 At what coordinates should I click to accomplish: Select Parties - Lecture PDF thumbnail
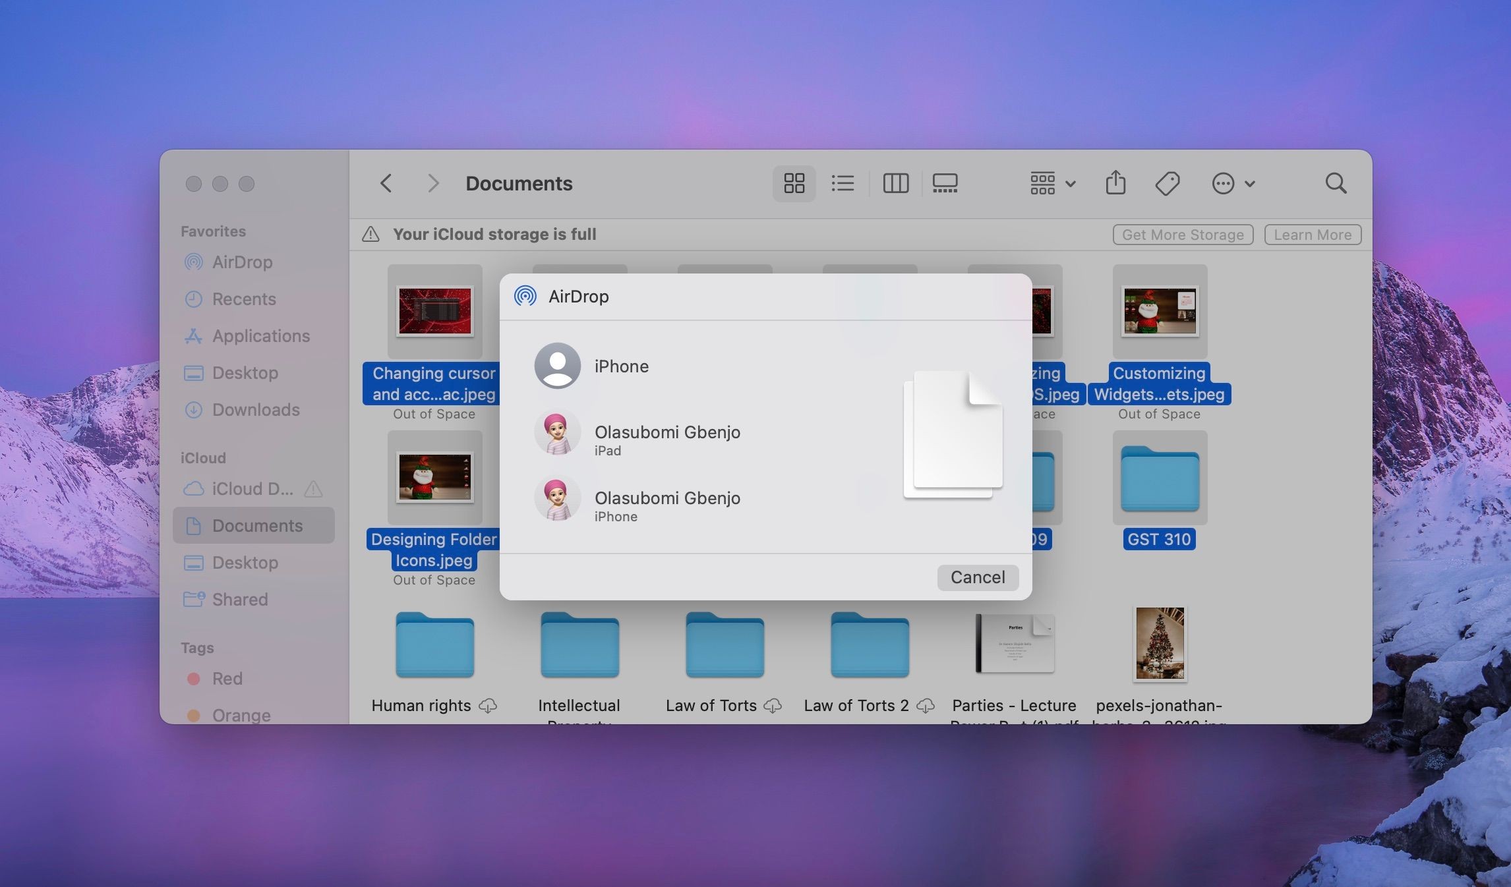coord(1015,643)
